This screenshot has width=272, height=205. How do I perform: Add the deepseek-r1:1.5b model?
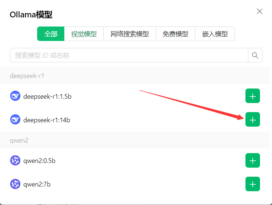(x=253, y=96)
